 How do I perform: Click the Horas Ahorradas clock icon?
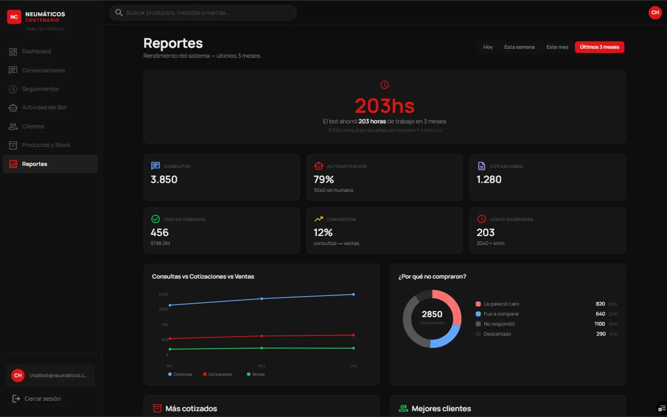(481, 219)
